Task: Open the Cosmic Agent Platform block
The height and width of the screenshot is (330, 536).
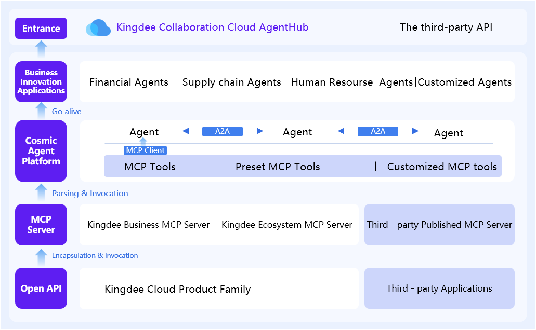Action: 41,151
